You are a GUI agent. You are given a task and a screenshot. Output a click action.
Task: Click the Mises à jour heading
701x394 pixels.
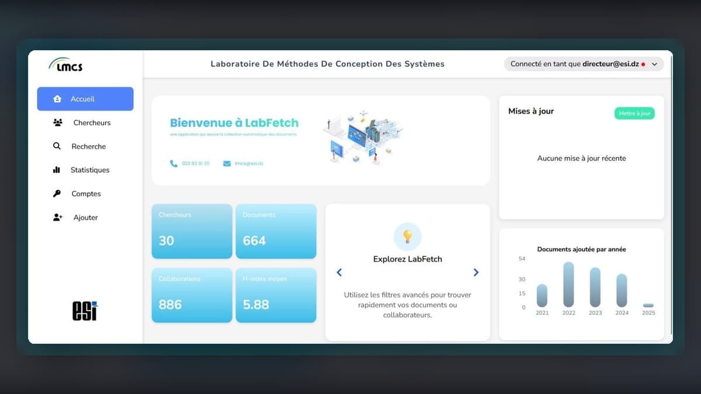531,111
